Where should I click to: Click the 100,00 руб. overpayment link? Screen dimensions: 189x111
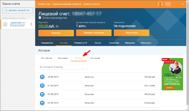tap(46, 26)
